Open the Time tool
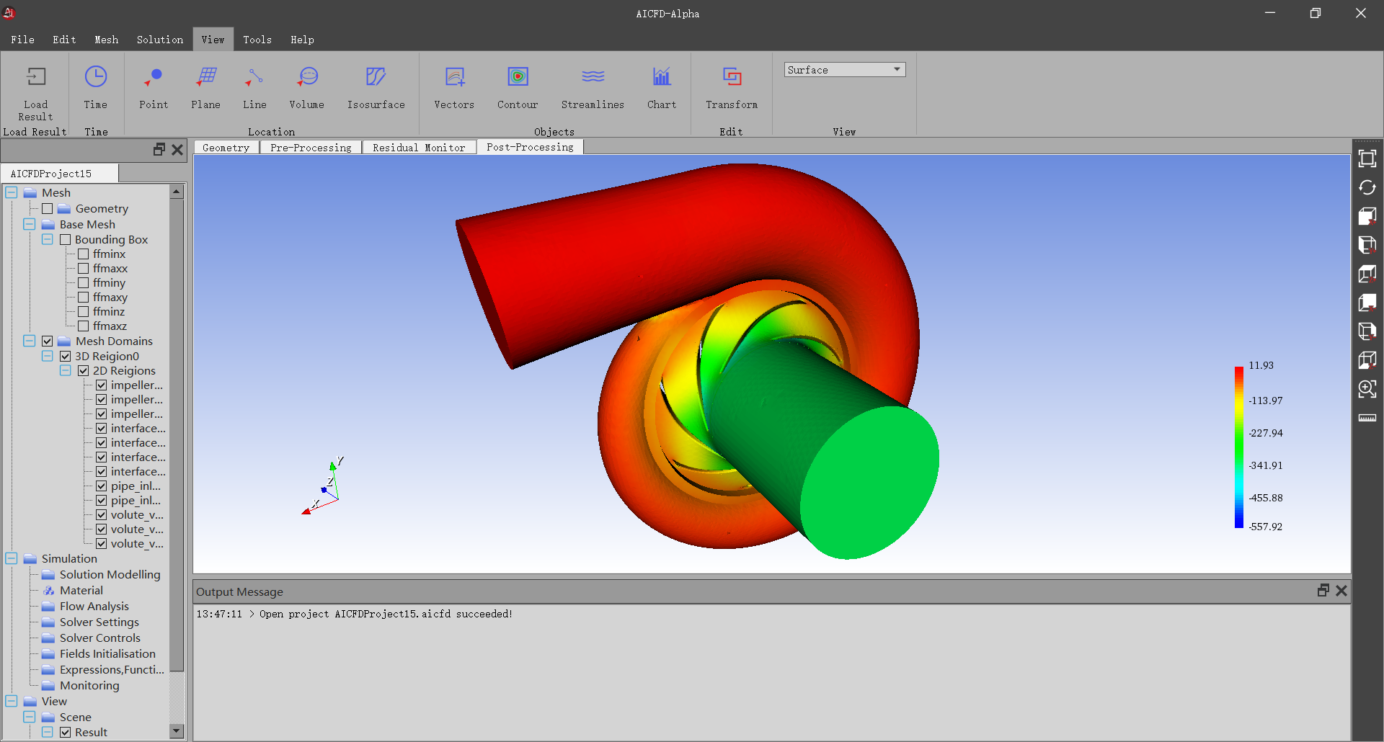Image resolution: width=1384 pixels, height=742 pixels. (x=95, y=77)
